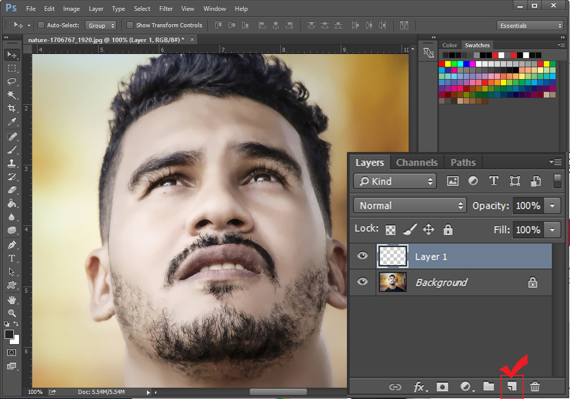Enable Show Transform Controls checkbox
Image resolution: width=570 pixels, height=399 pixels.
pos(130,25)
